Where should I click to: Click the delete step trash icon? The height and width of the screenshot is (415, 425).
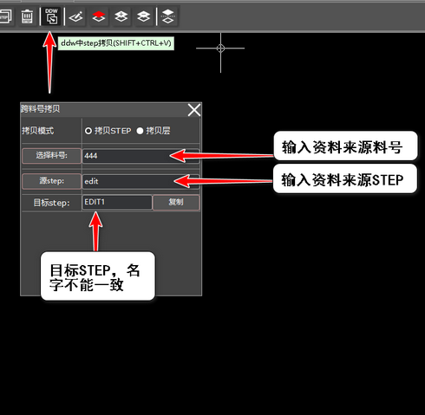tap(27, 16)
